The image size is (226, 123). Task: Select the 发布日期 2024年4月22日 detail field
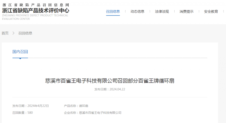tap(31, 106)
